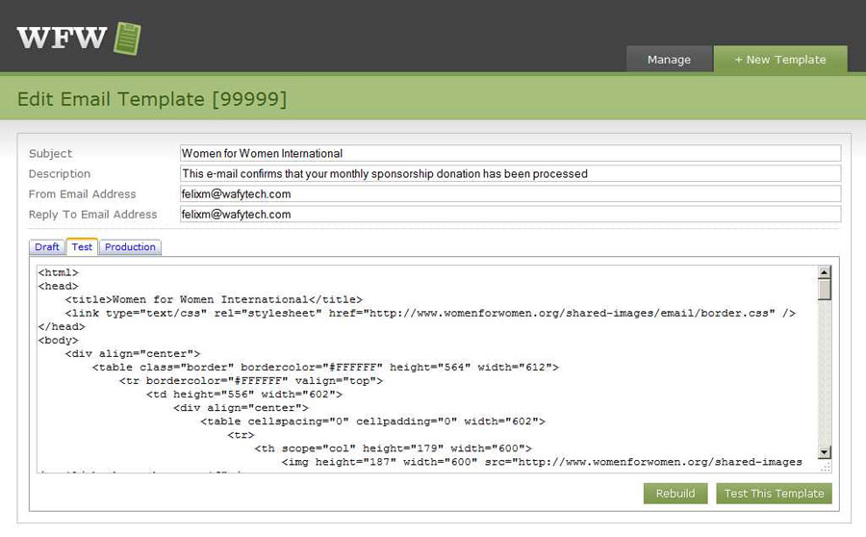The width and height of the screenshot is (866, 537).
Task: Click the title tag line in code
Action: pos(214,299)
